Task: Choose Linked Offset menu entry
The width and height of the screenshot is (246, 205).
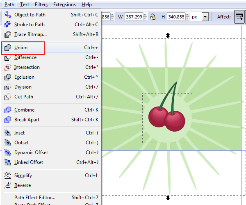Action: pos(52,162)
